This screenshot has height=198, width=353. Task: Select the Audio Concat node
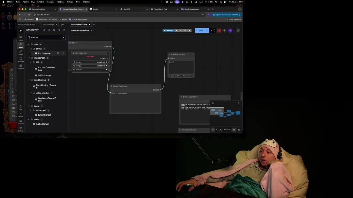click(x=42, y=124)
